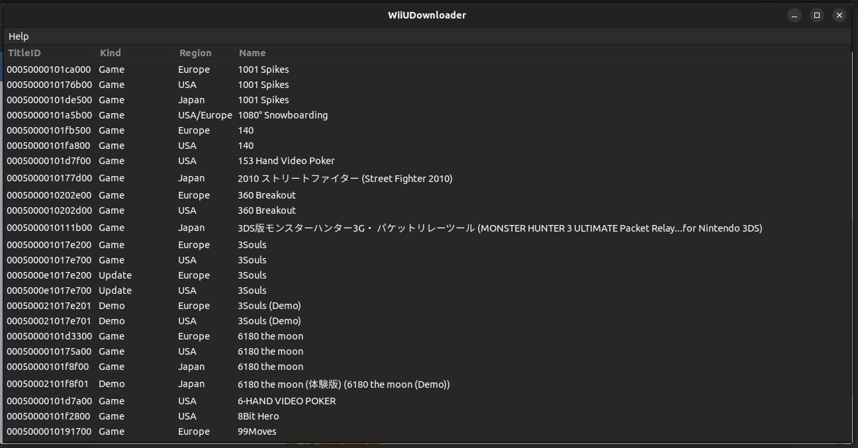Image resolution: width=858 pixels, height=448 pixels.
Task: Close the WiiUDownloader window
Action: (x=839, y=15)
